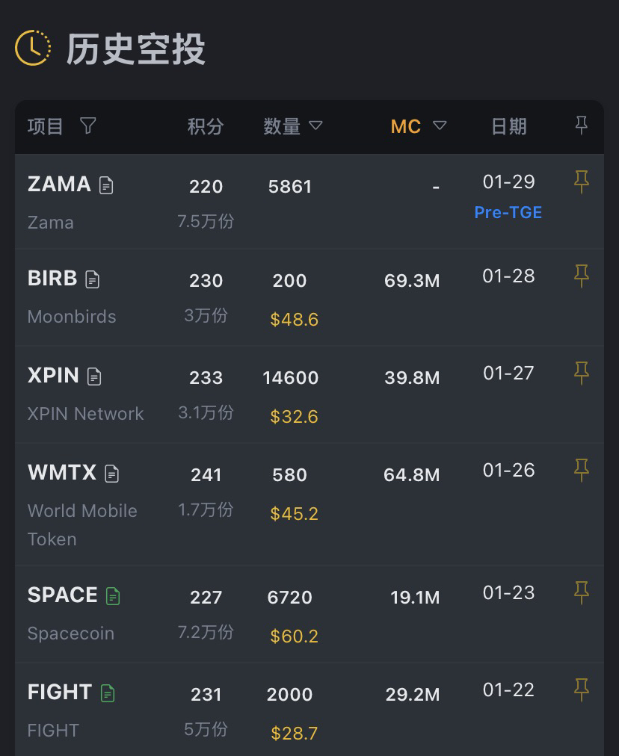Click the 积分 column header
Screen dimensions: 619x756
(x=206, y=126)
